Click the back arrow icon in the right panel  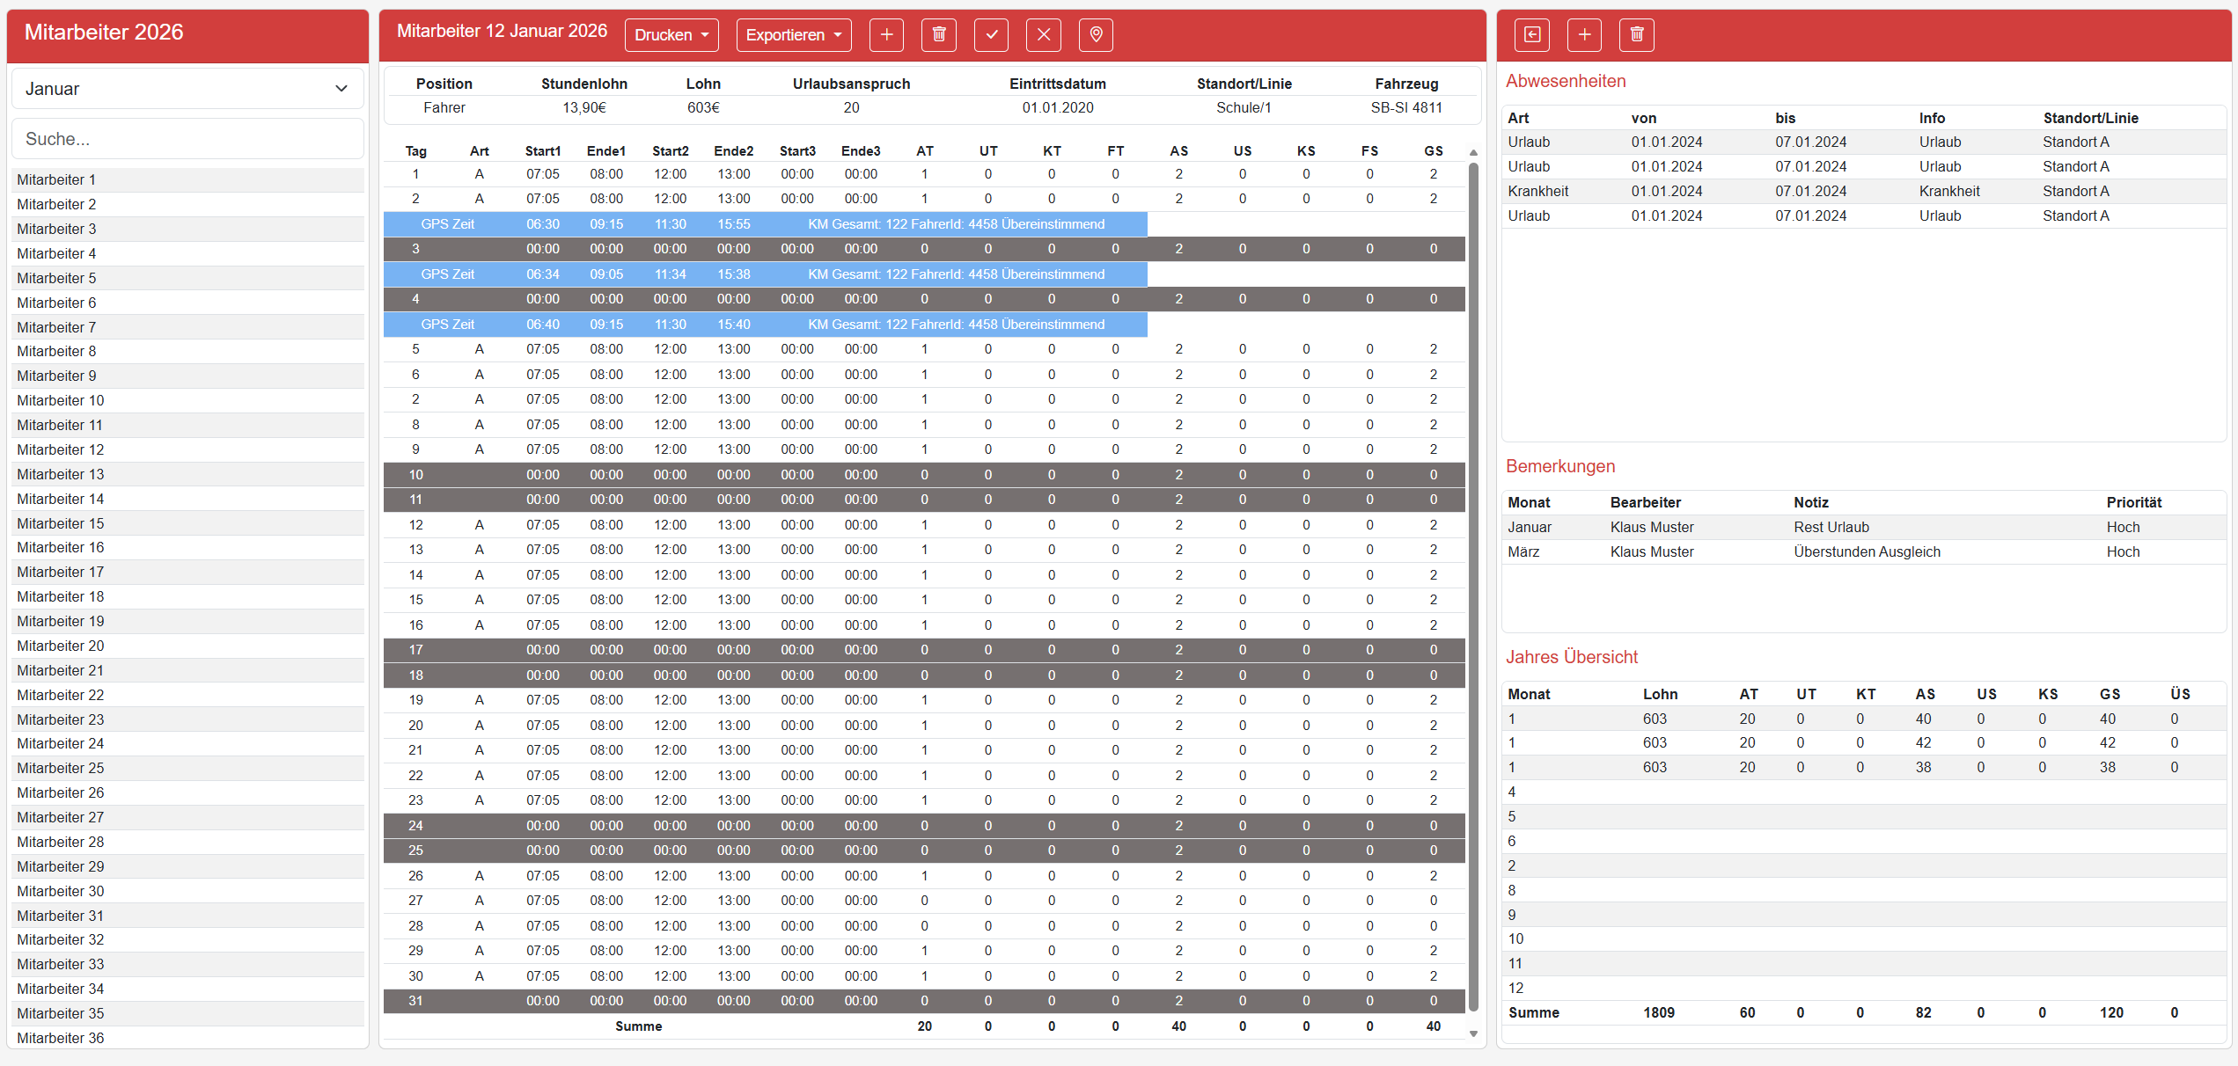pyautogui.click(x=1532, y=34)
